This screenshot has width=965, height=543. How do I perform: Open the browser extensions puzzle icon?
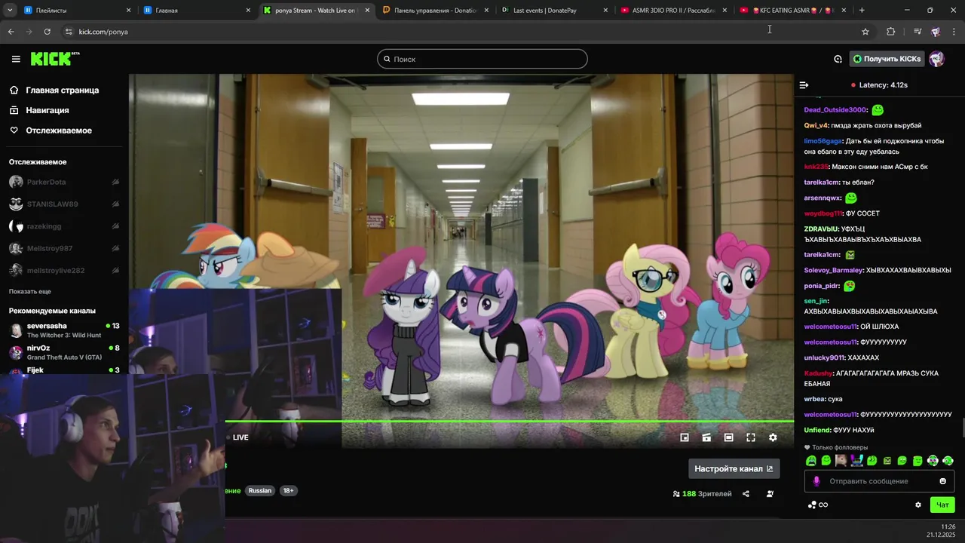pos(891,32)
